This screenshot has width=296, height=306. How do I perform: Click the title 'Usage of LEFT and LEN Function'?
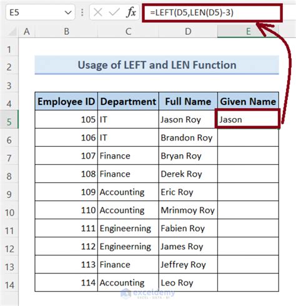pos(157,65)
